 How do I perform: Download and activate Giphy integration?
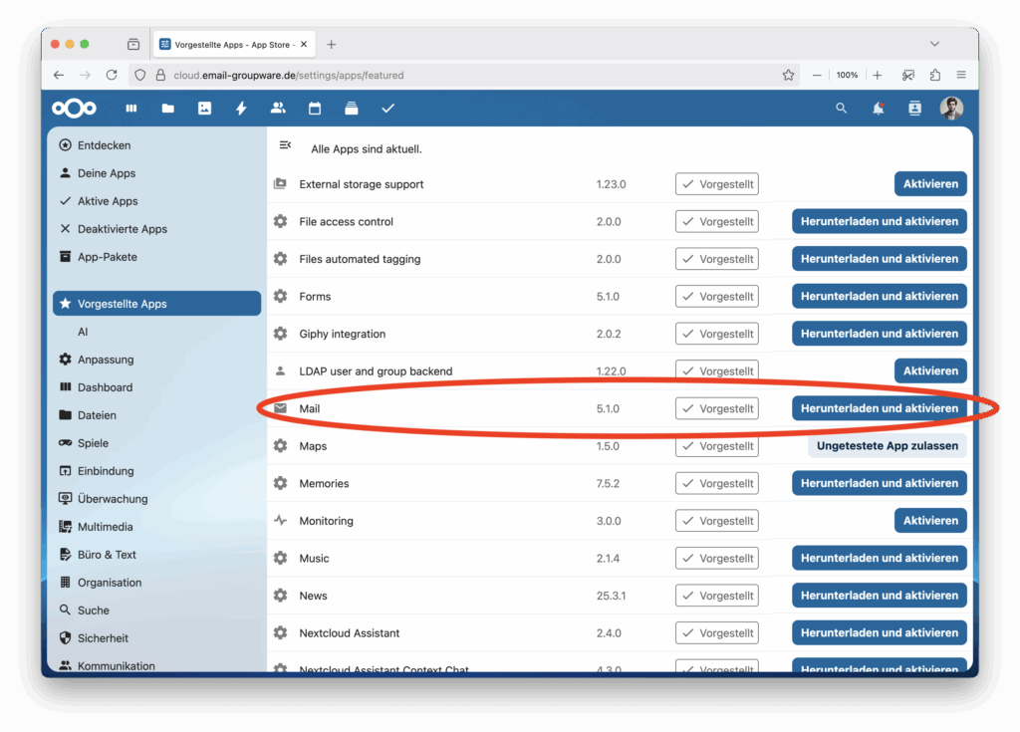pos(879,334)
